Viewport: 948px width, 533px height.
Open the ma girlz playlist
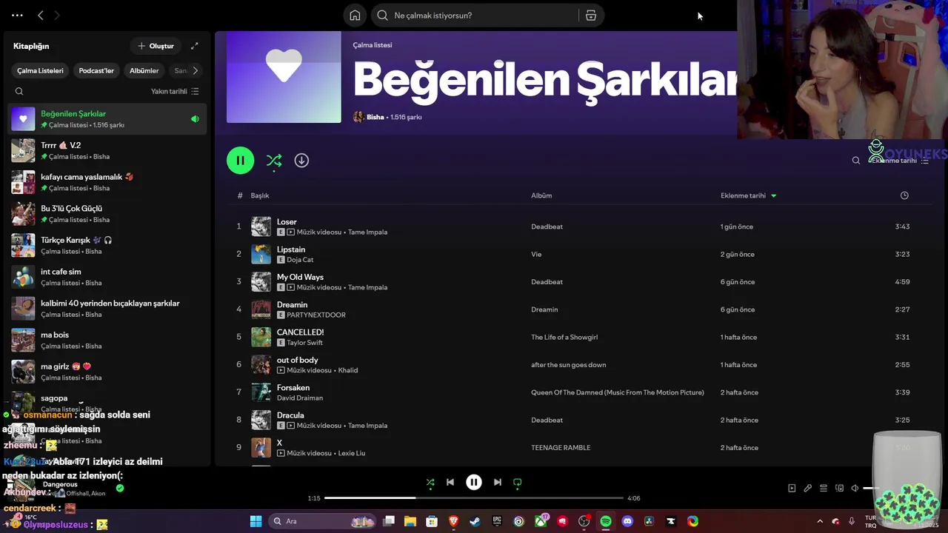coord(107,372)
